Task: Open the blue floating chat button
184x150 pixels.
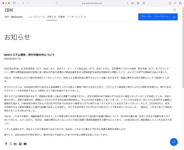Action: pyautogui.click(x=174, y=142)
